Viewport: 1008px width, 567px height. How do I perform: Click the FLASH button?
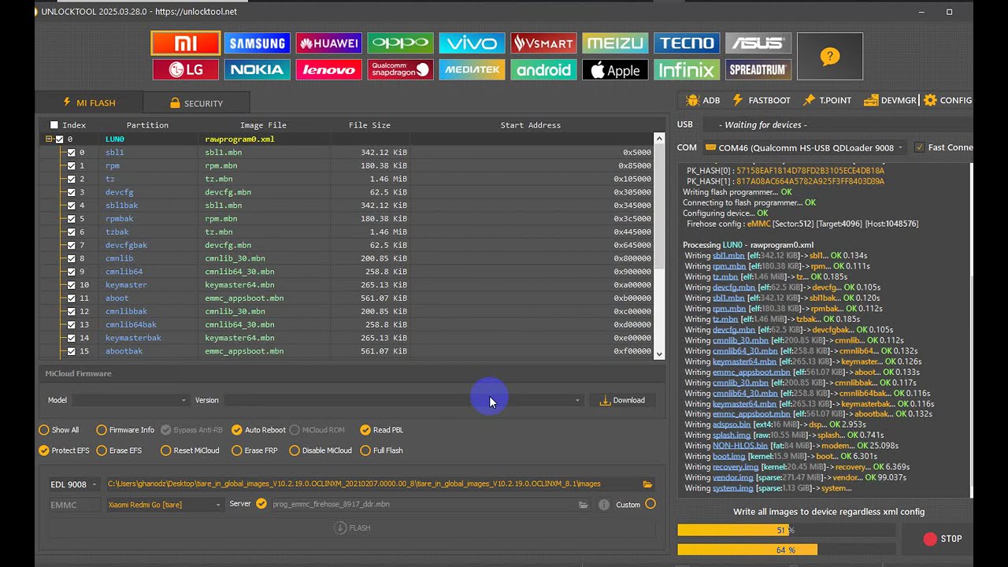[352, 528]
